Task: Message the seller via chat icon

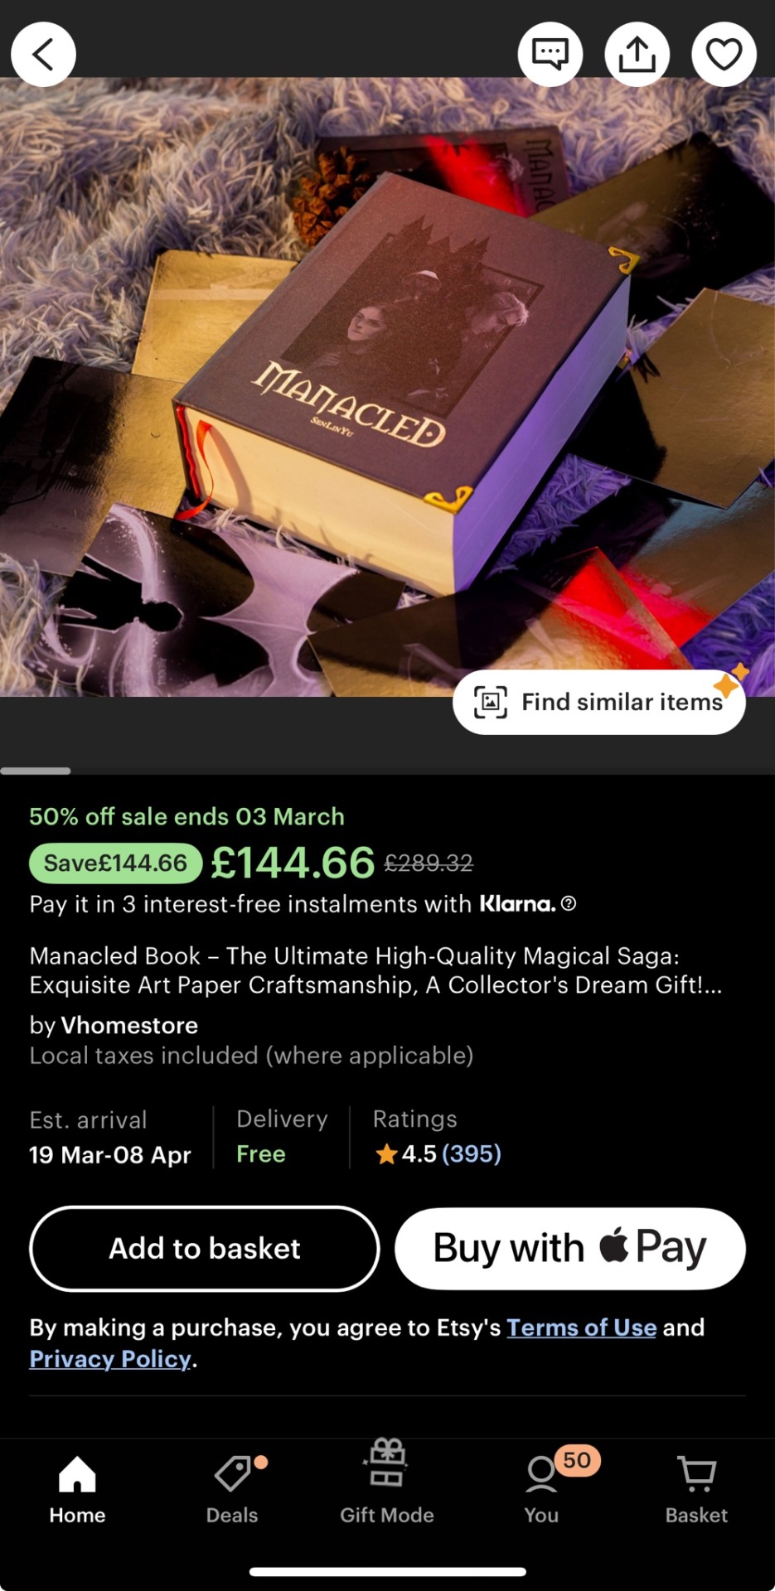Action: pyautogui.click(x=550, y=55)
